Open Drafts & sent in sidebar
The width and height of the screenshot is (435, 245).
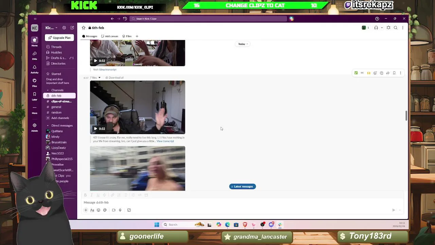click(58, 58)
